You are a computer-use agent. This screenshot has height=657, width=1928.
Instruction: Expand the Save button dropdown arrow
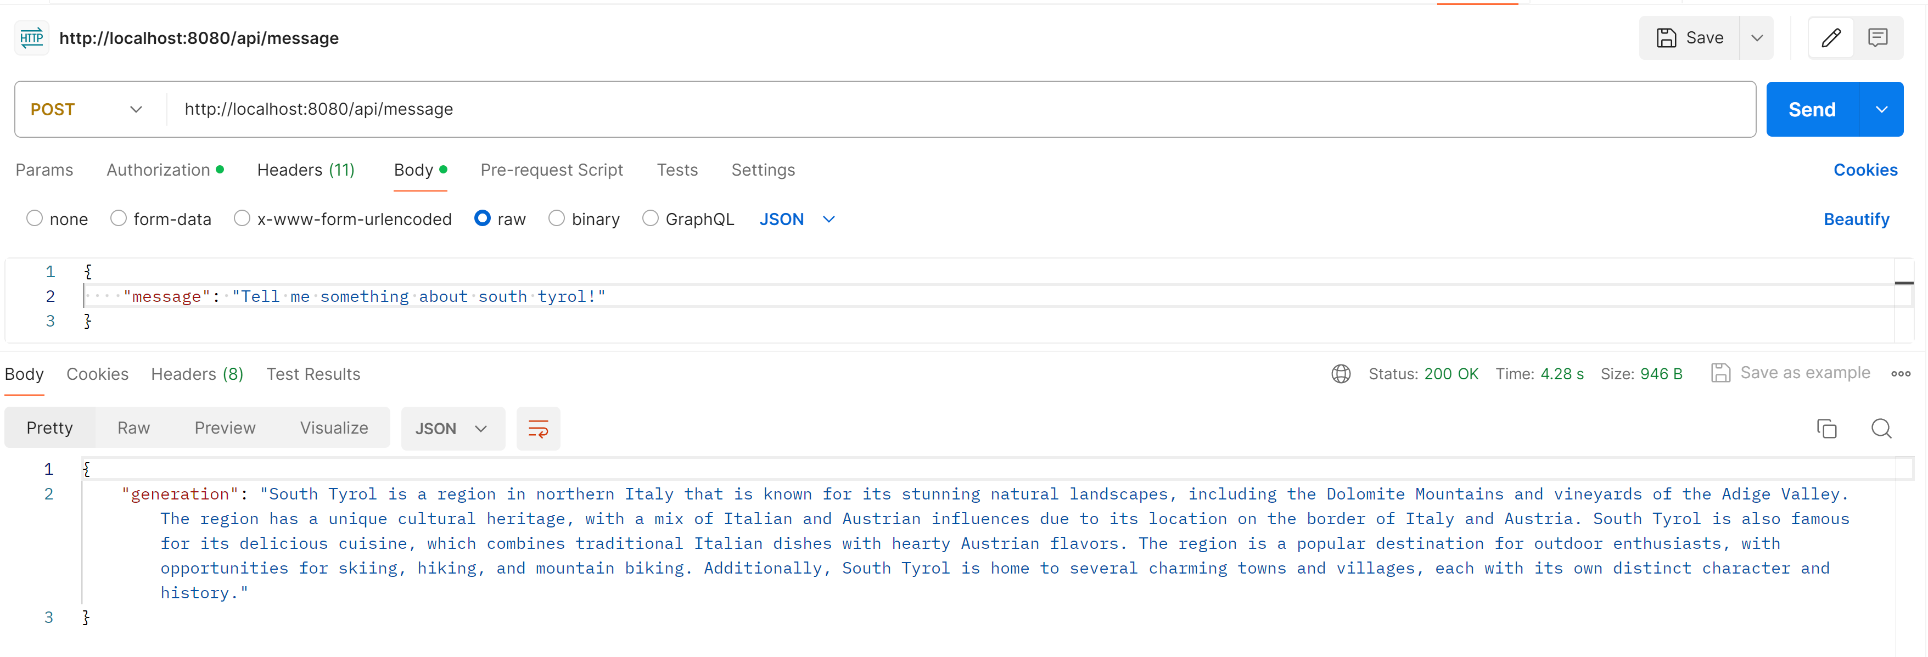pos(1757,38)
